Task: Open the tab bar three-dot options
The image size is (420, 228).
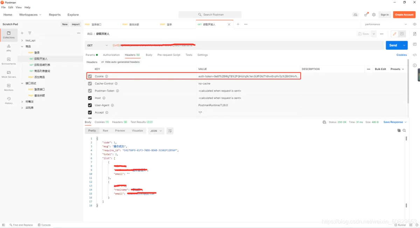Action: [246, 24]
